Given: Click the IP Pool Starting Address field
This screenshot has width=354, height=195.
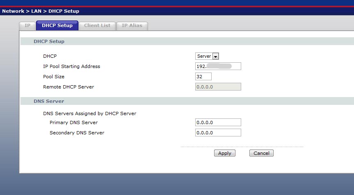Looking at the screenshot, I should [x=218, y=66].
